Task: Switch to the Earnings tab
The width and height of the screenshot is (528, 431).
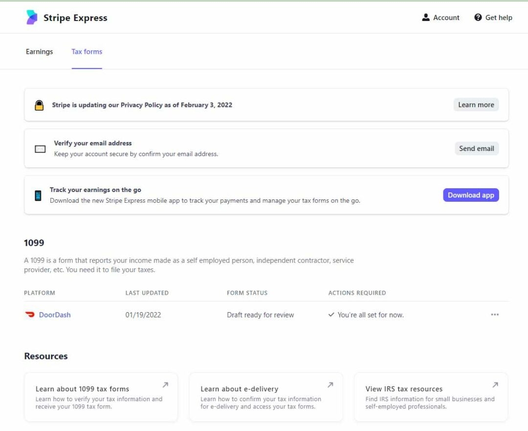Action: pyautogui.click(x=39, y=51)
